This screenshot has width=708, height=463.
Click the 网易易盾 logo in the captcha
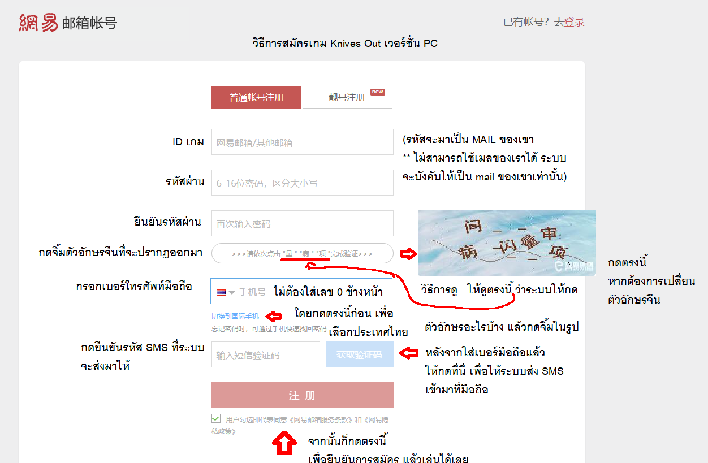pos(574,266)
